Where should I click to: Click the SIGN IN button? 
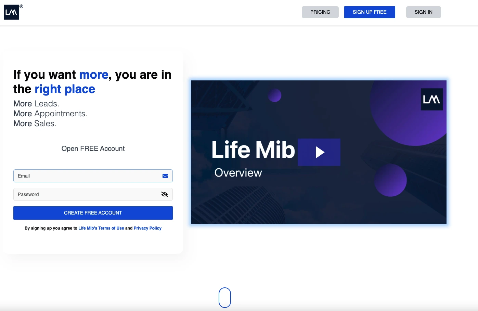pyautogui.click(x=423, y=12)
